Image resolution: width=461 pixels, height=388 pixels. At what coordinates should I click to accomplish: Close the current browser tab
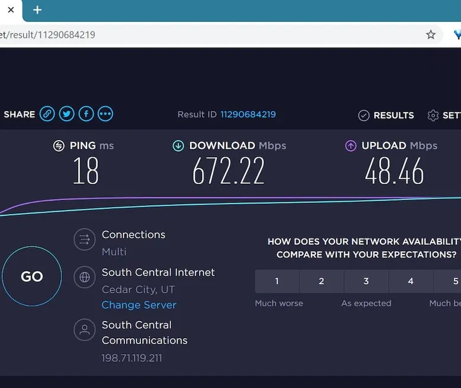[11, 10]
